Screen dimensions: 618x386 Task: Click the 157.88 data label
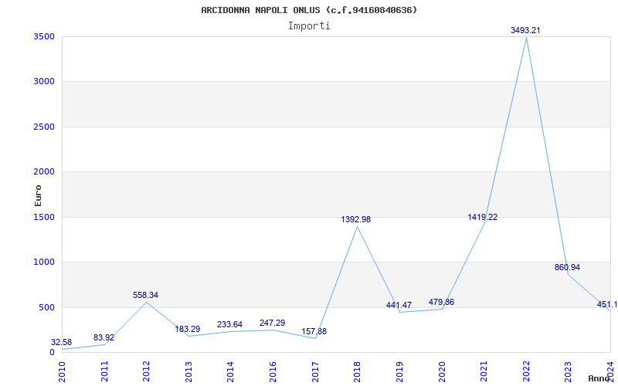[x=314, y=332]
